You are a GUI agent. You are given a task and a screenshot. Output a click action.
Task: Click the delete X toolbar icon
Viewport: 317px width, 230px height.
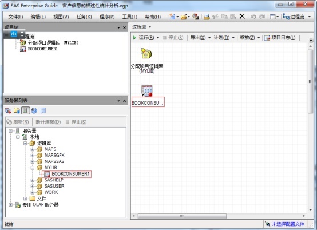pos(242,16)
